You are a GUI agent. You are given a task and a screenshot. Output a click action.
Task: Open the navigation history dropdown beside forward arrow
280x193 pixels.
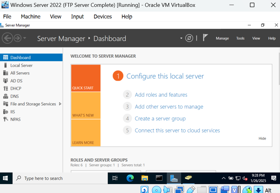25,38
